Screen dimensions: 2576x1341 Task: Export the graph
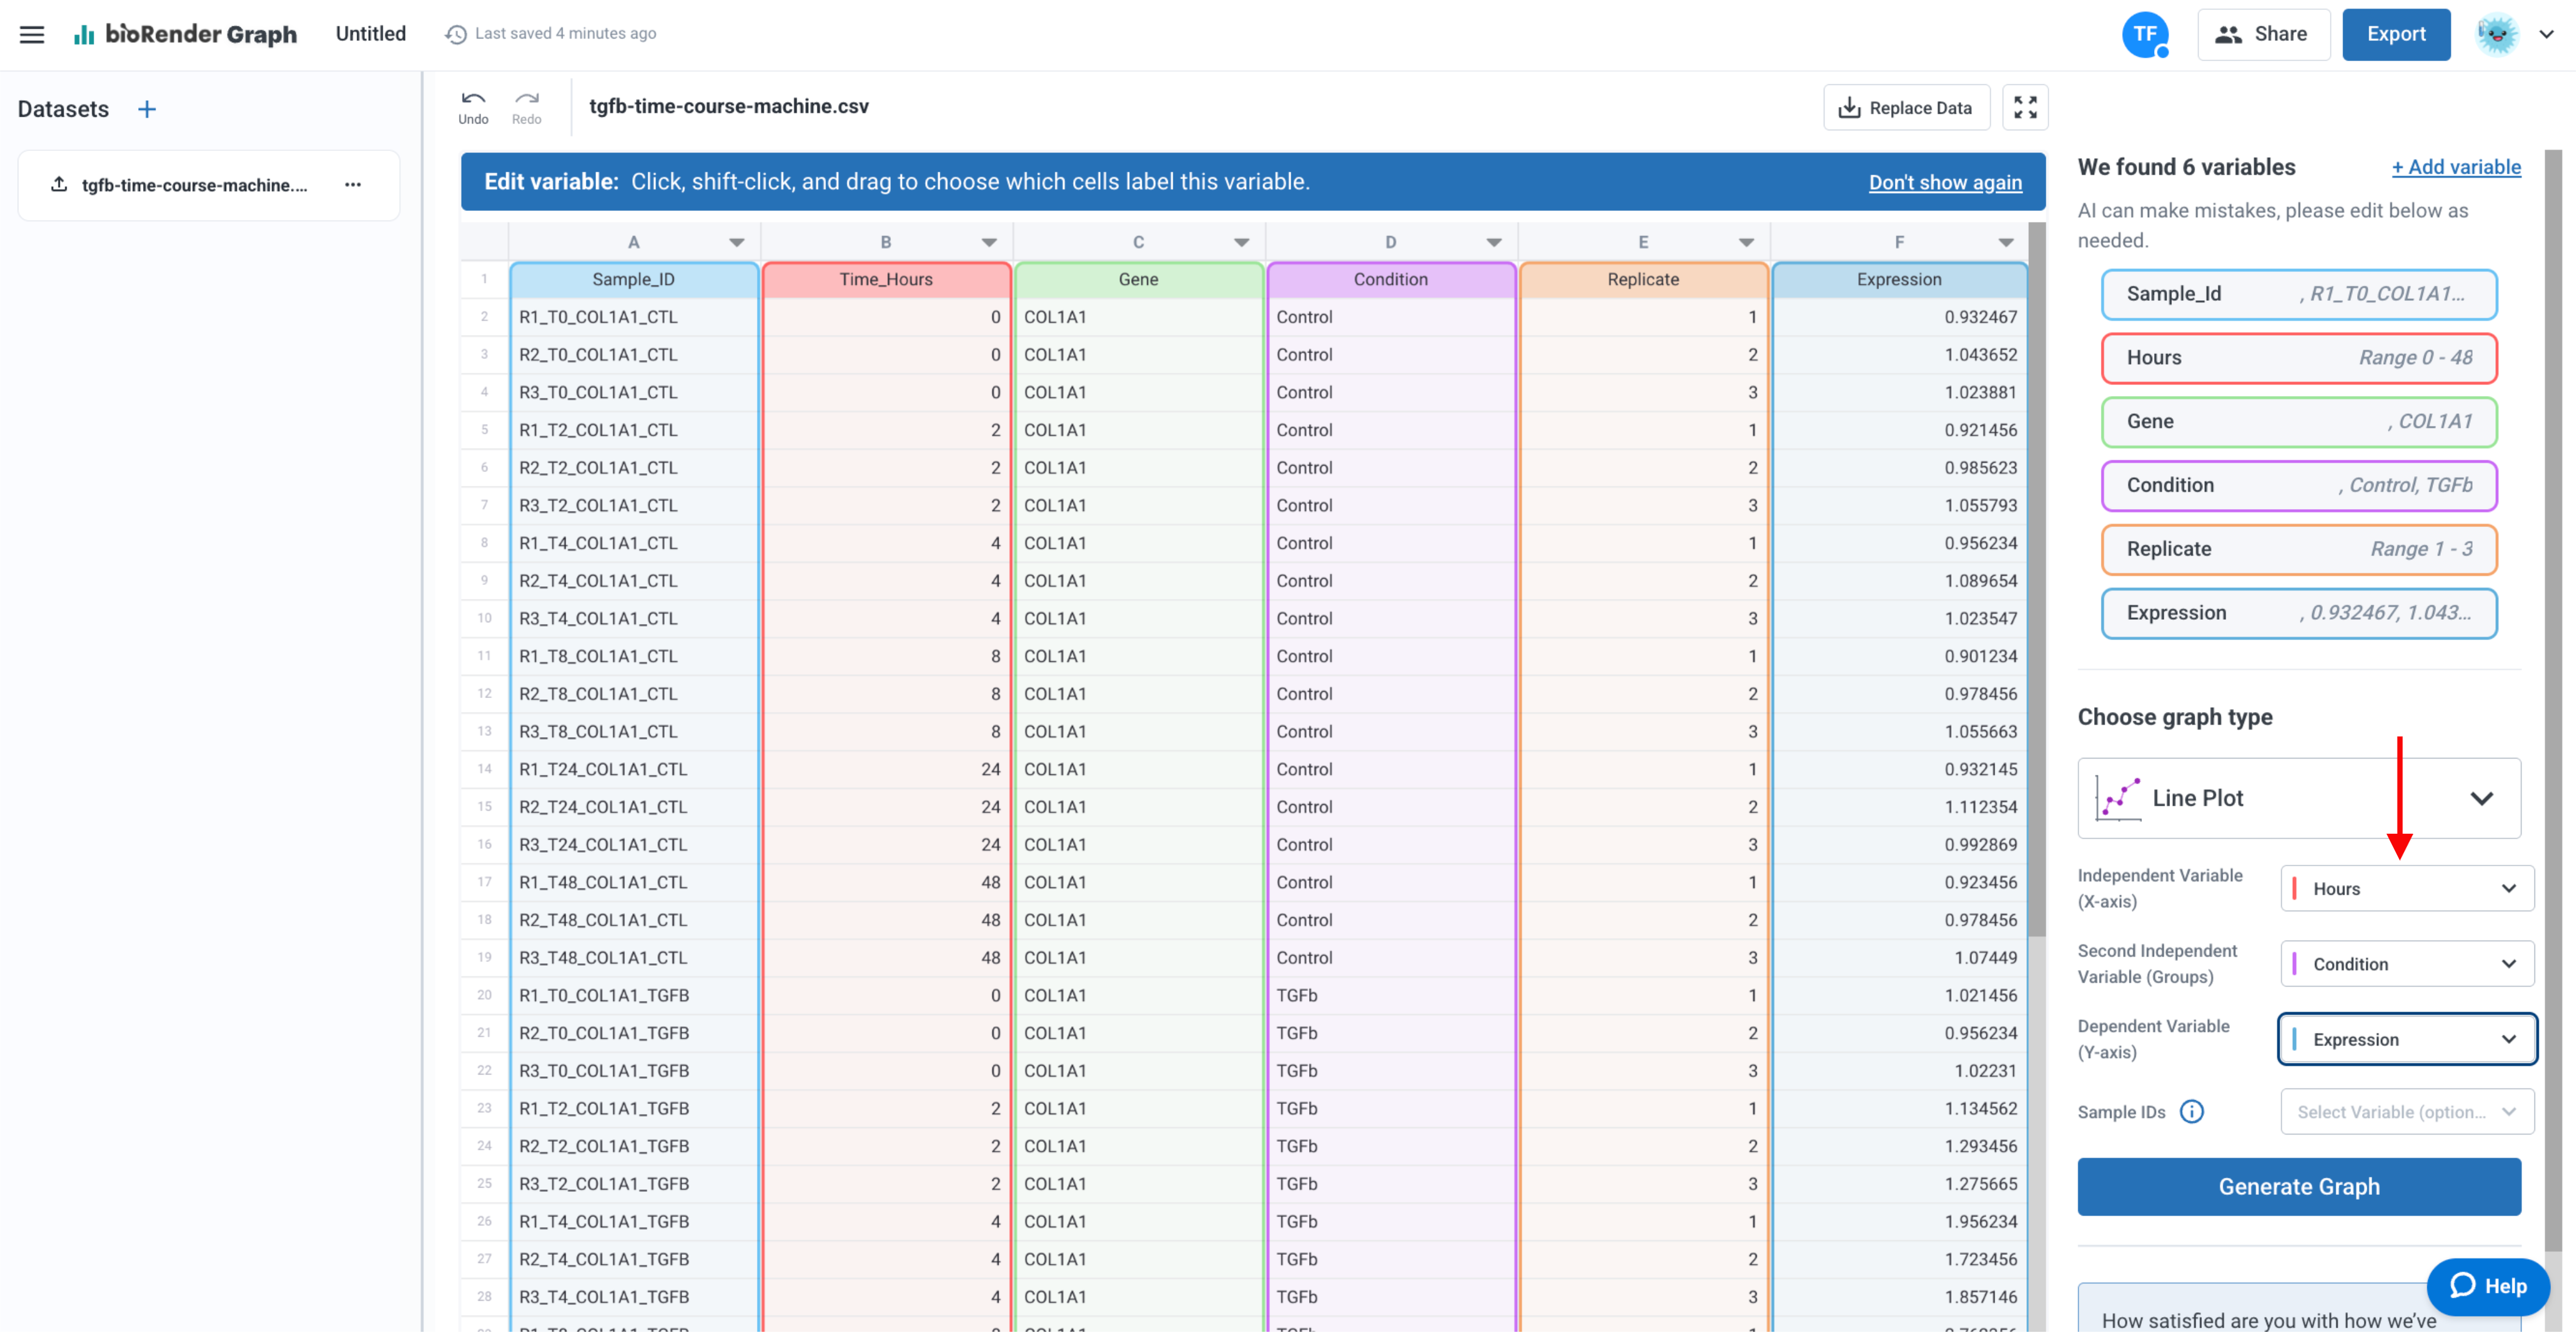2396,34
